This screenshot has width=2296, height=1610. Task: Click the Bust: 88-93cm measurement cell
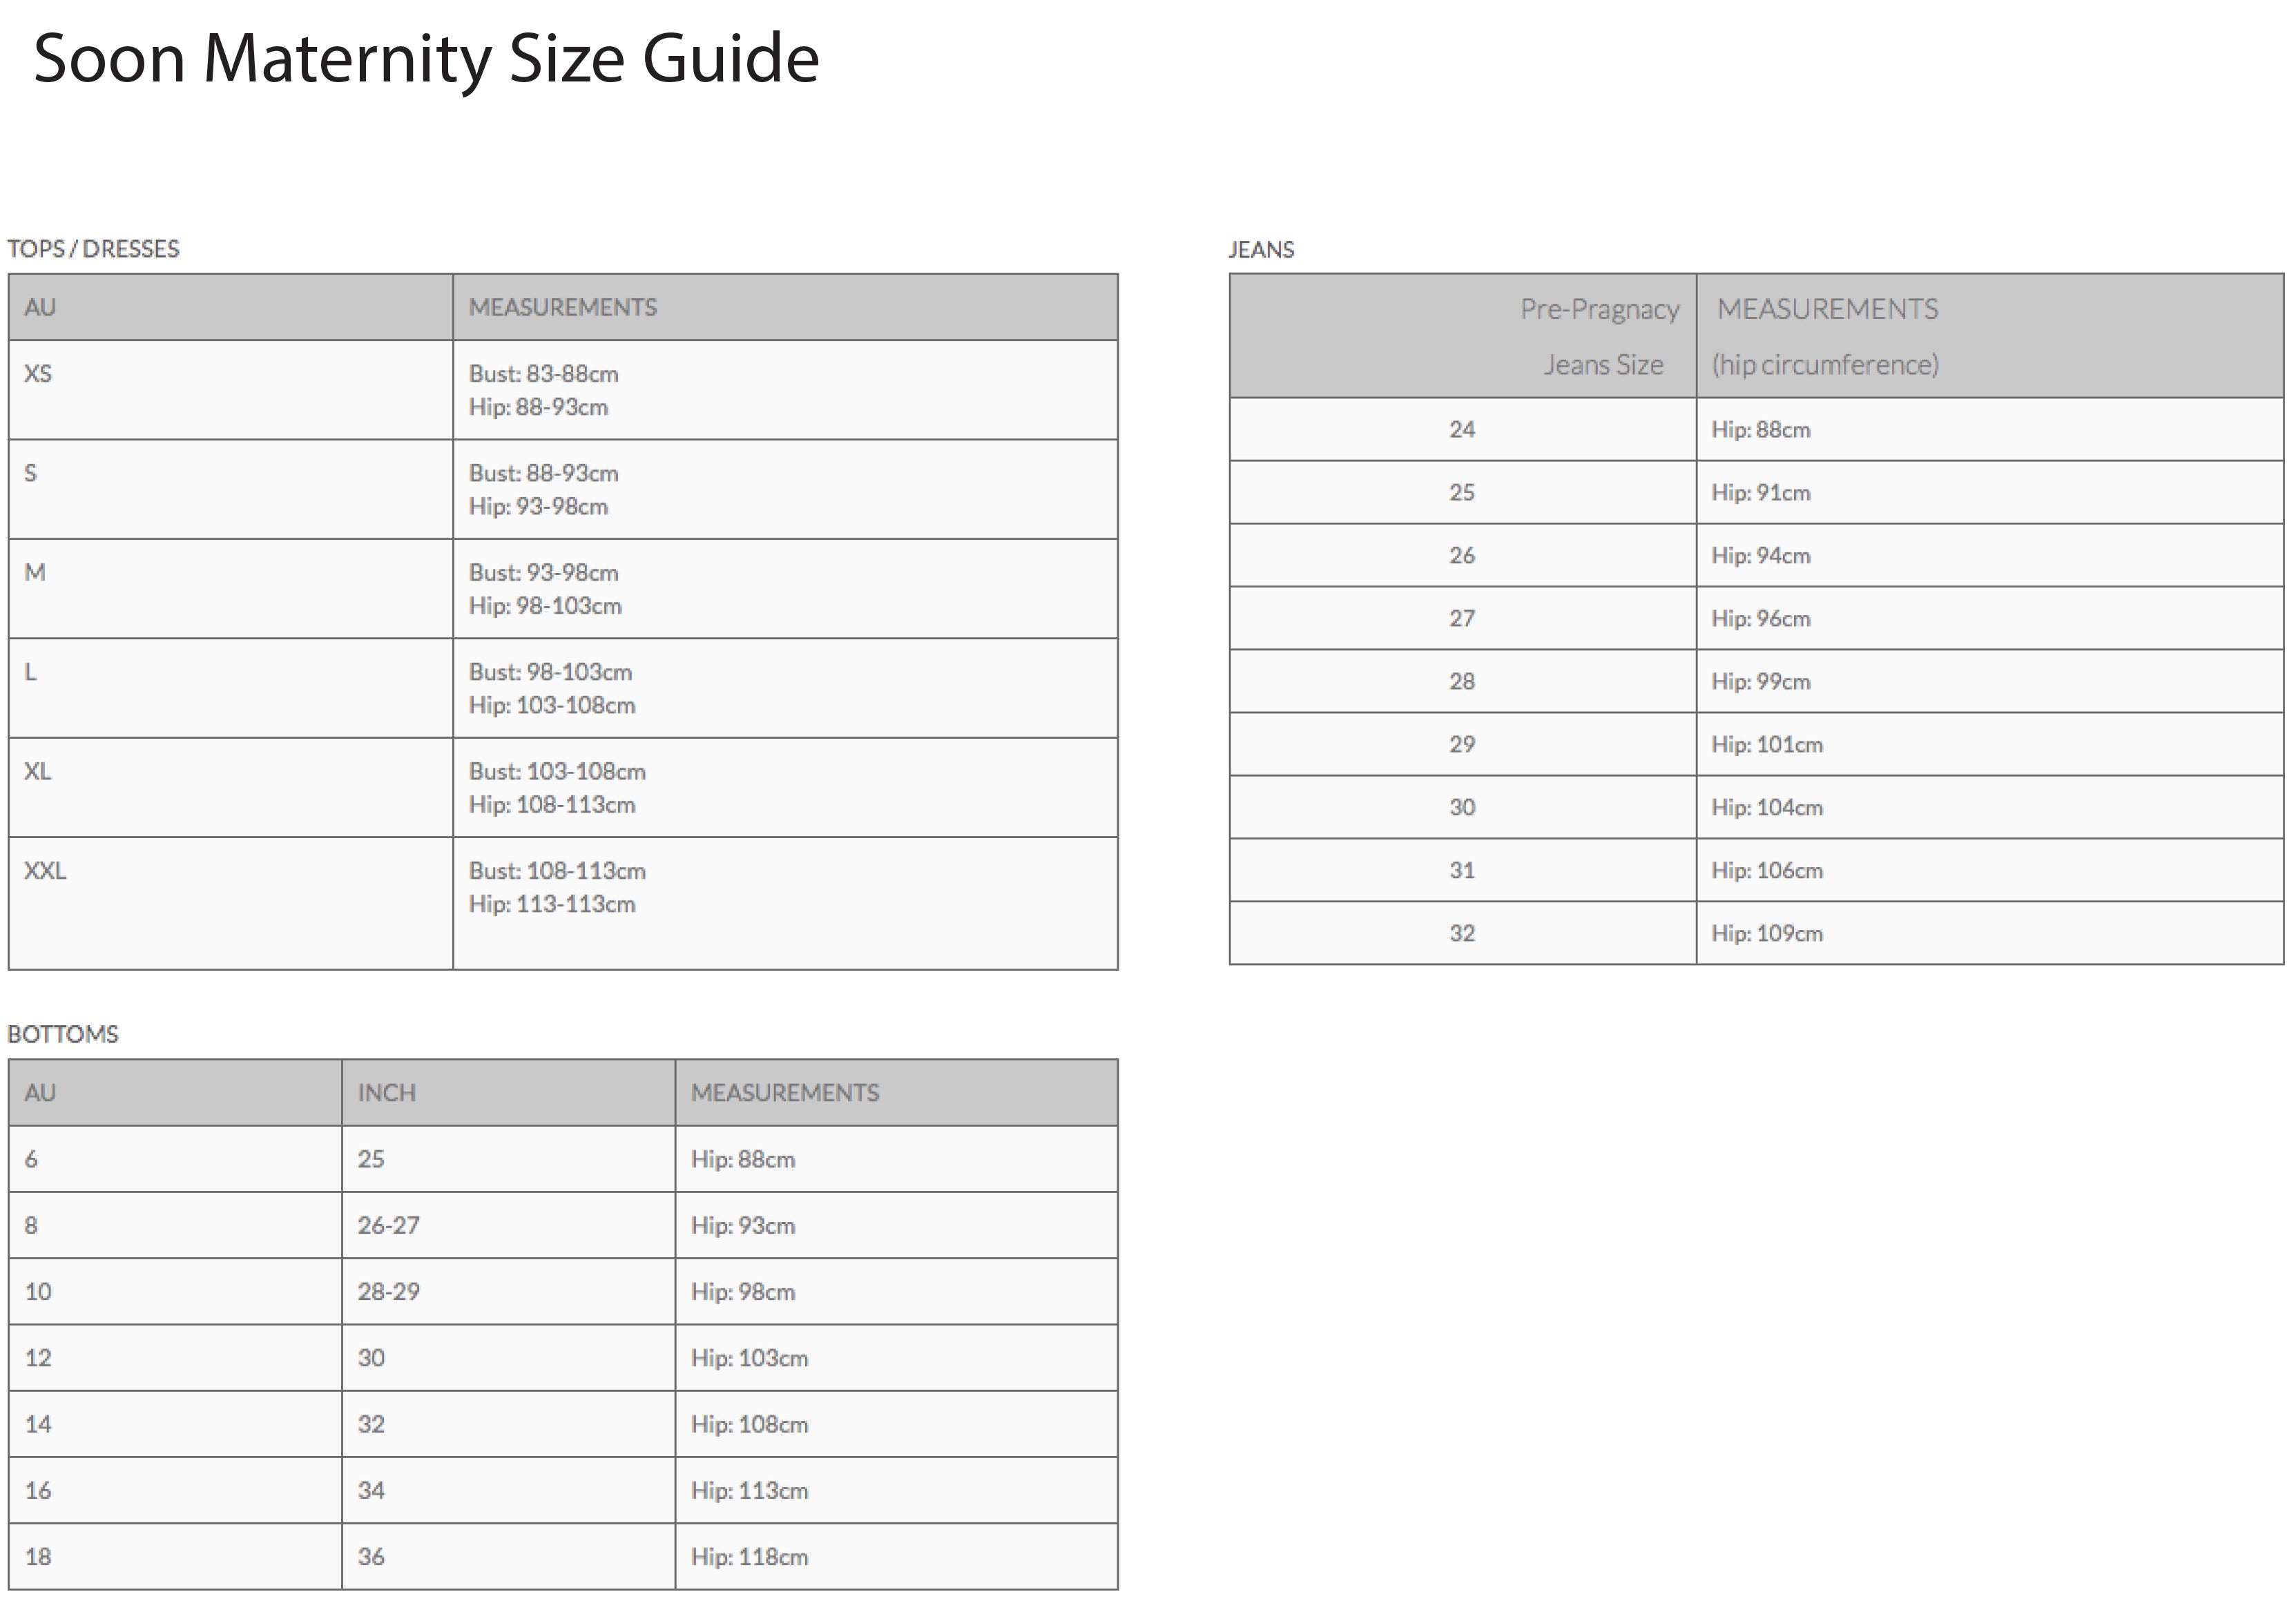click(x=543, y=473)
